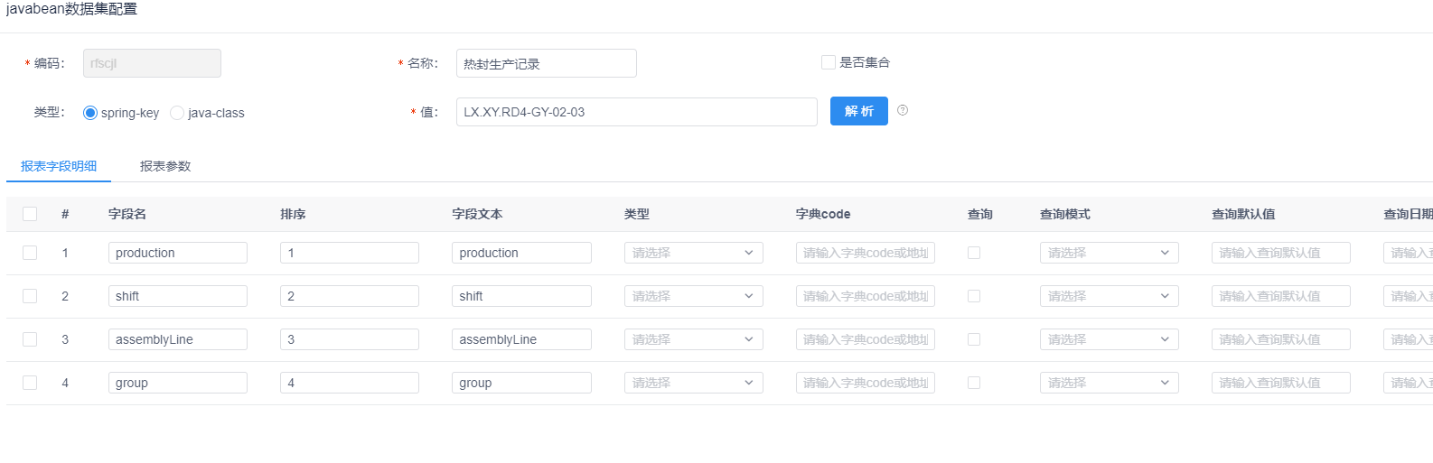Click the 排序 input with value 2

[350, 296]
